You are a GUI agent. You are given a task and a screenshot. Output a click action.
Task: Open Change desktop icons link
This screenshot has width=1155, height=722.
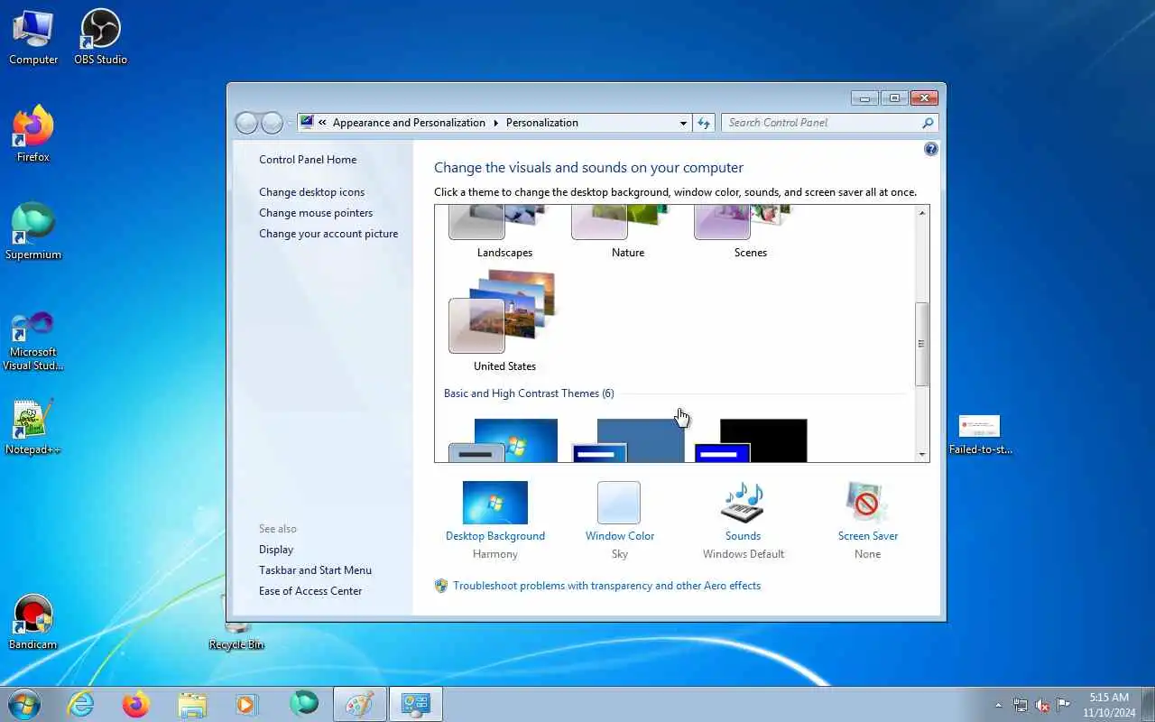312,192
